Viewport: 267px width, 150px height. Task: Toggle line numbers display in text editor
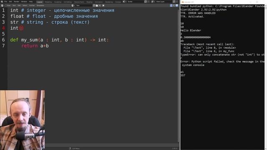[x=171, y=5]
